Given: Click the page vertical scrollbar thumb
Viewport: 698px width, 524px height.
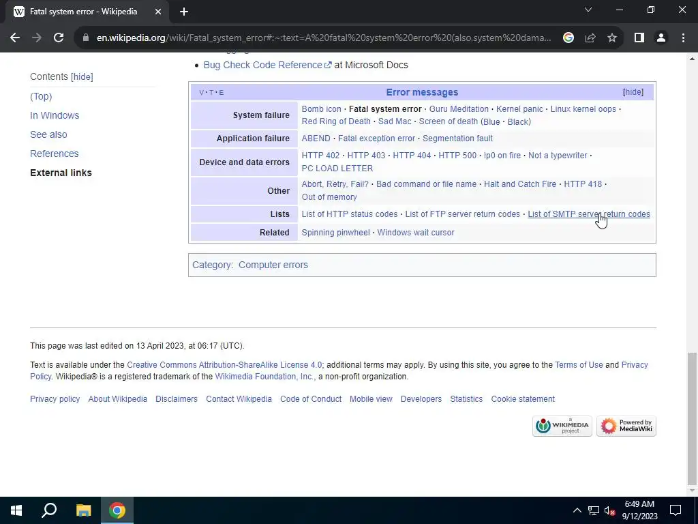Looking at the screenshot, I should pyautogui.click(x=692, y=419).
